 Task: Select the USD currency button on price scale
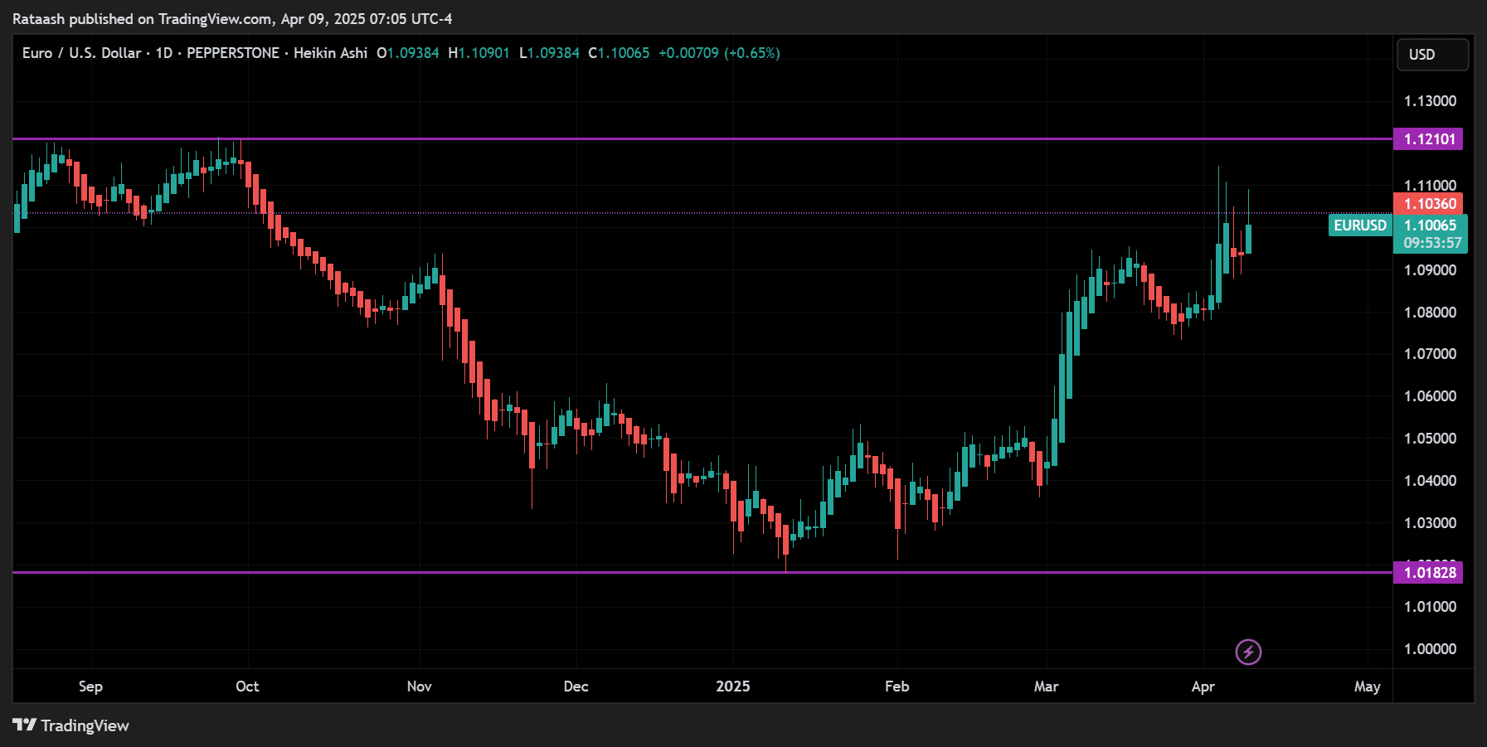coord(1432,55)
